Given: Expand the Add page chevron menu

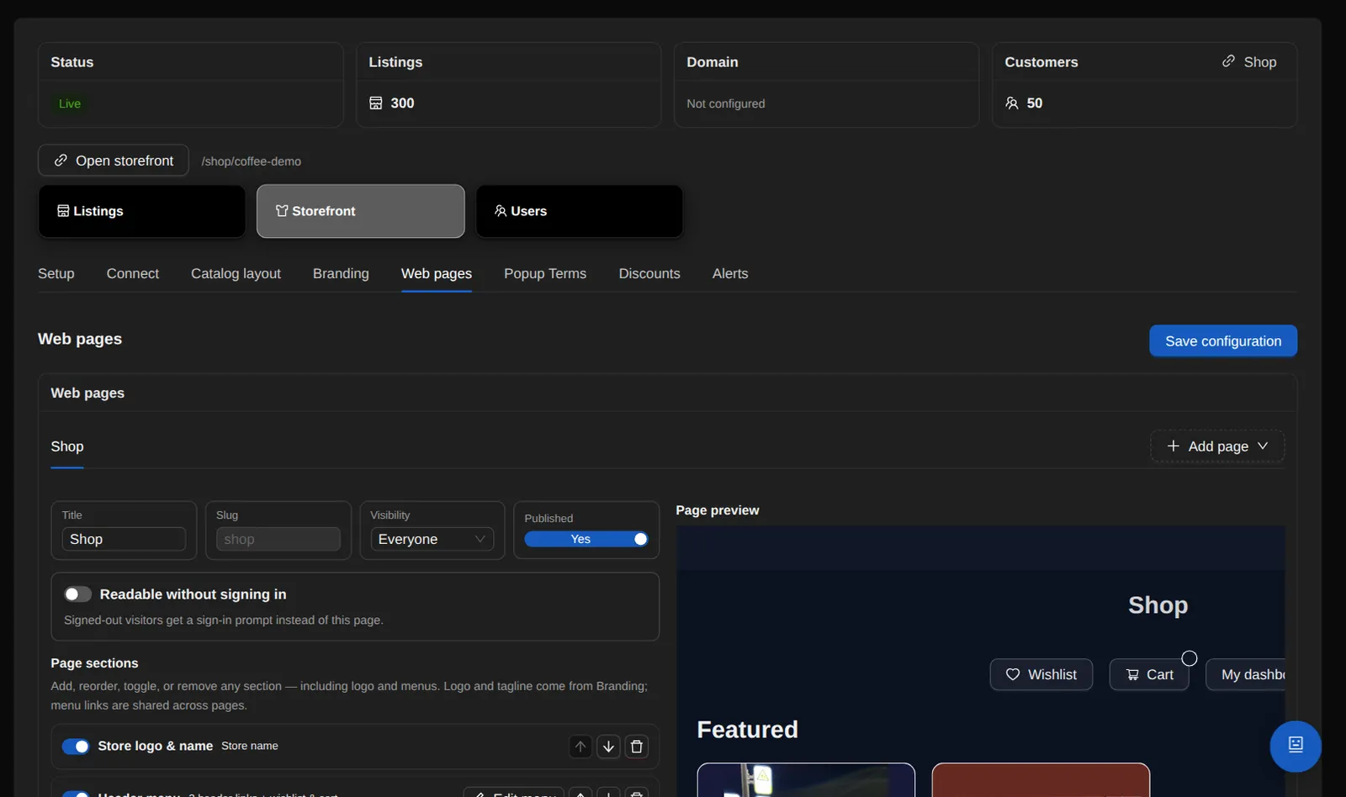Looking at the screenshot, I should 1263,446.
